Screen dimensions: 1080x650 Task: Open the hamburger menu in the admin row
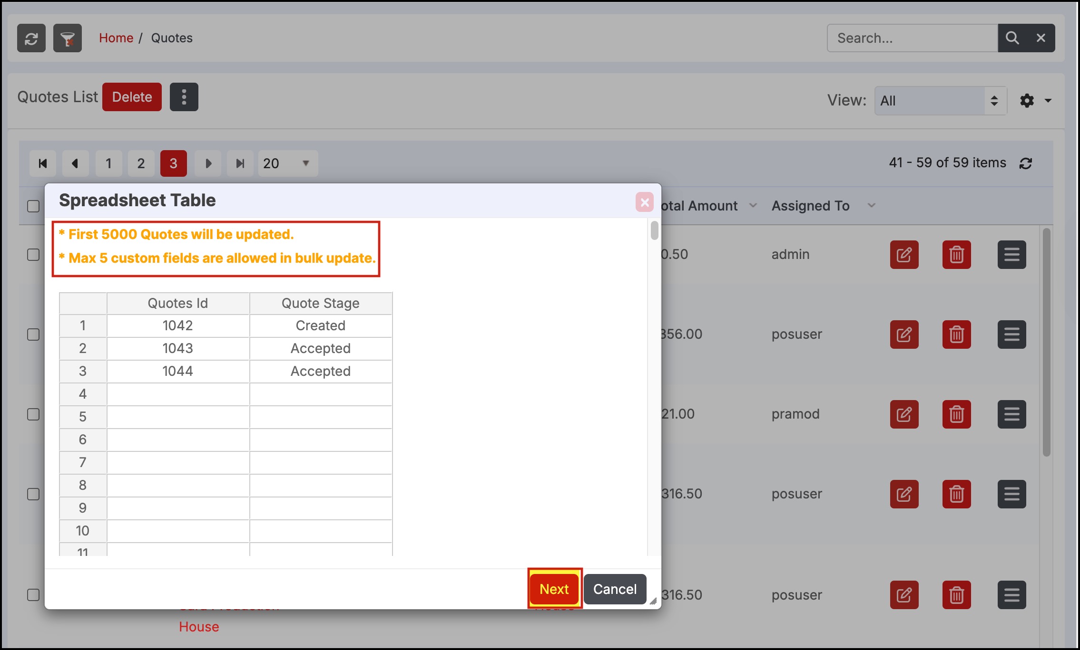(x=1011, y=255)
